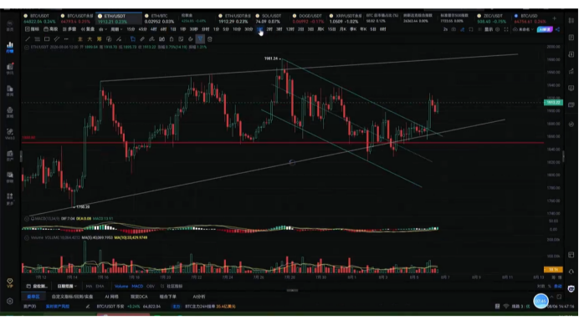Viewport: 579px width, 325px height.
Task: Toggle the OBV indicator
Action: point(151,287)
